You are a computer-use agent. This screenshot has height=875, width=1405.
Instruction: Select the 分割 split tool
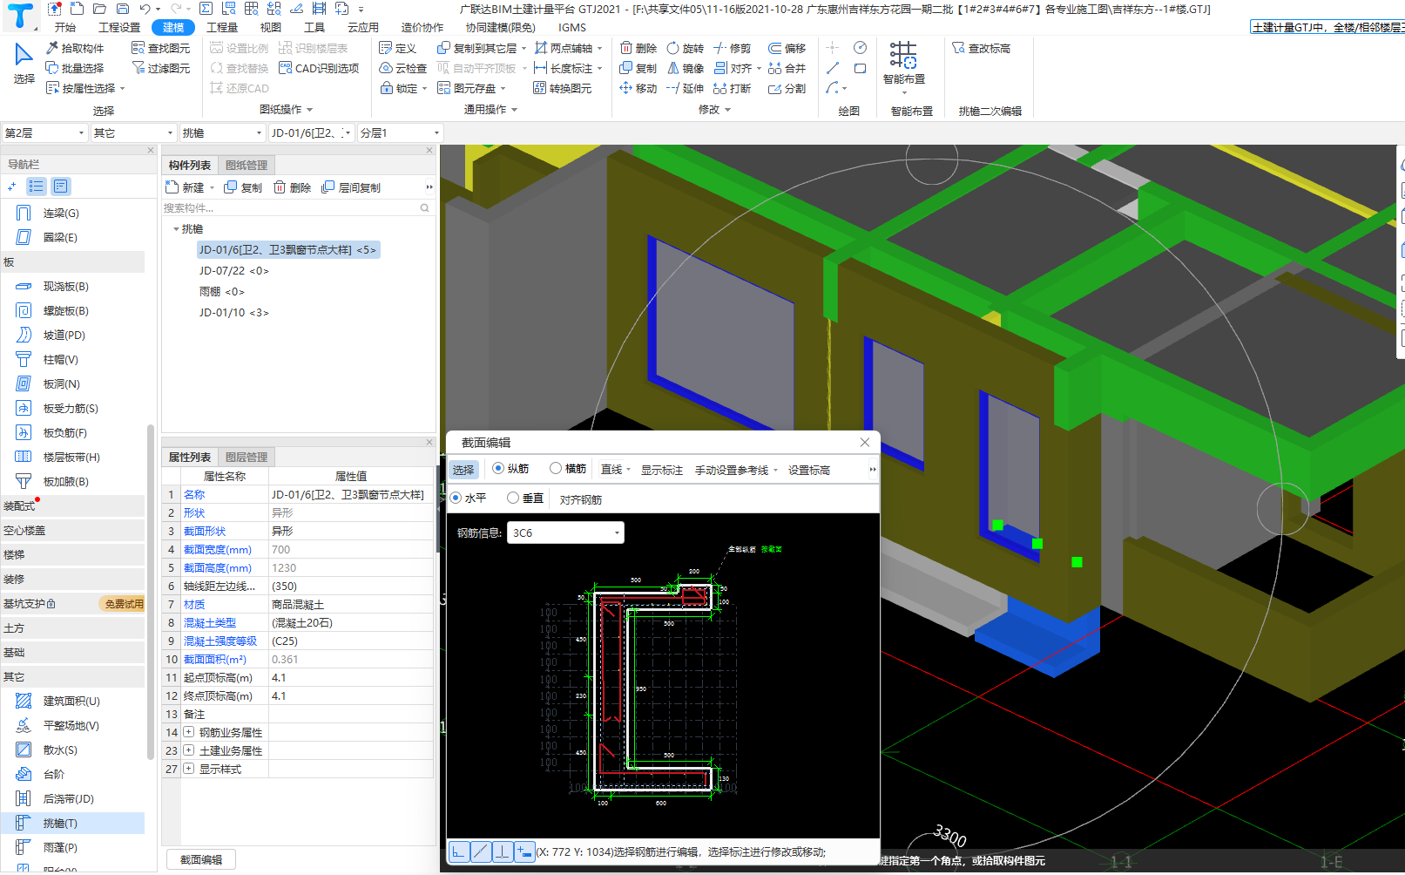pos(787,88)
